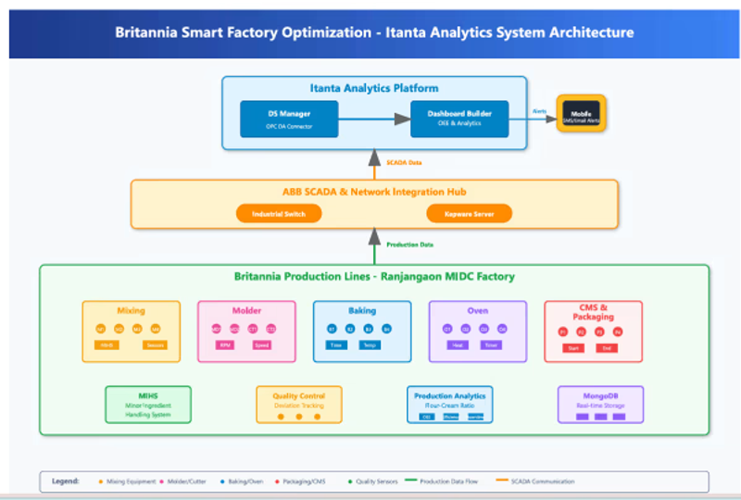Screen dimensions: 741x500
Task: Click the Mixing Equipment legend dot
Action: pyautogui.click(x=101, y=481)
